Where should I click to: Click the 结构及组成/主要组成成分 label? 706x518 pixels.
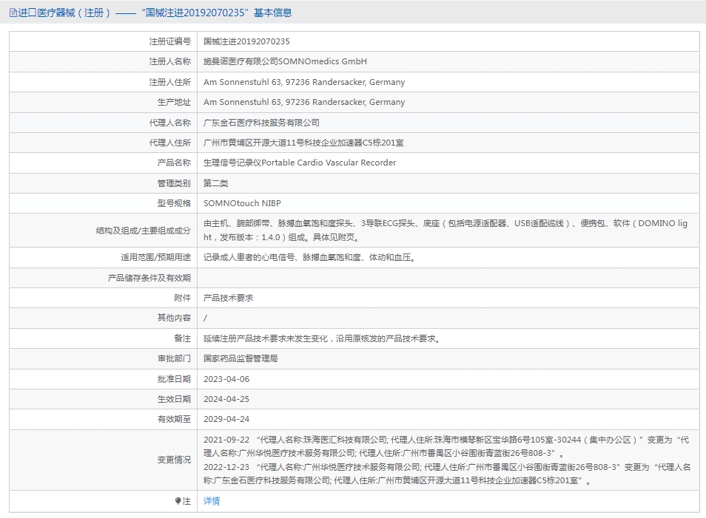[x=144, y=231]
